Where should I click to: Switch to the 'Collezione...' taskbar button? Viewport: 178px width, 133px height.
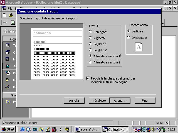pyautogui.click(x=115, y=129)
